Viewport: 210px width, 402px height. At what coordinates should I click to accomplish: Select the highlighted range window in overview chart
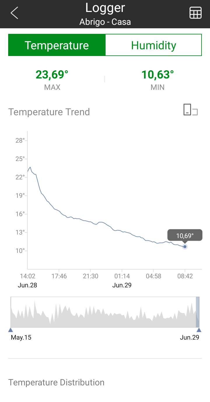197,312
